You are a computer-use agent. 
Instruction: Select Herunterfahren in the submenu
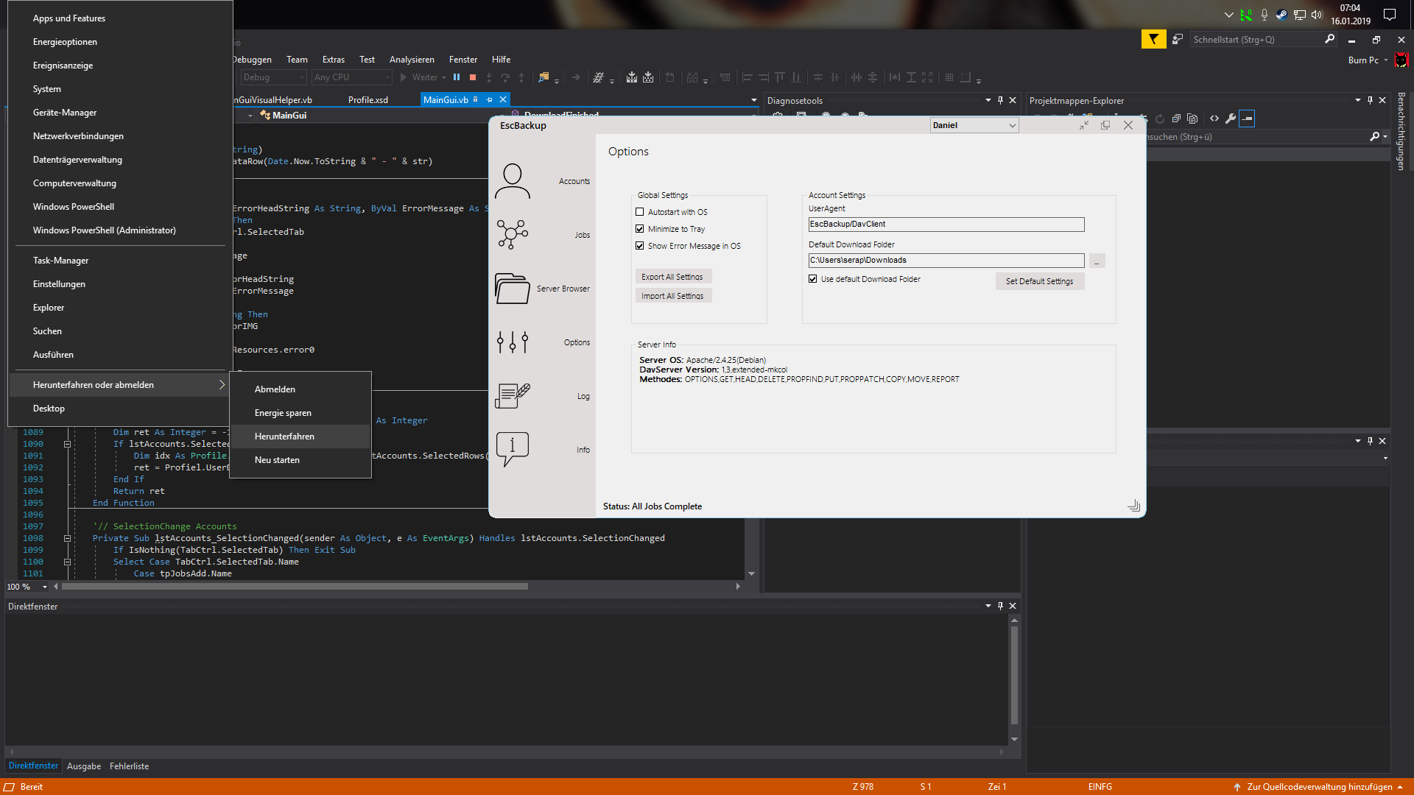pos(284,437)
